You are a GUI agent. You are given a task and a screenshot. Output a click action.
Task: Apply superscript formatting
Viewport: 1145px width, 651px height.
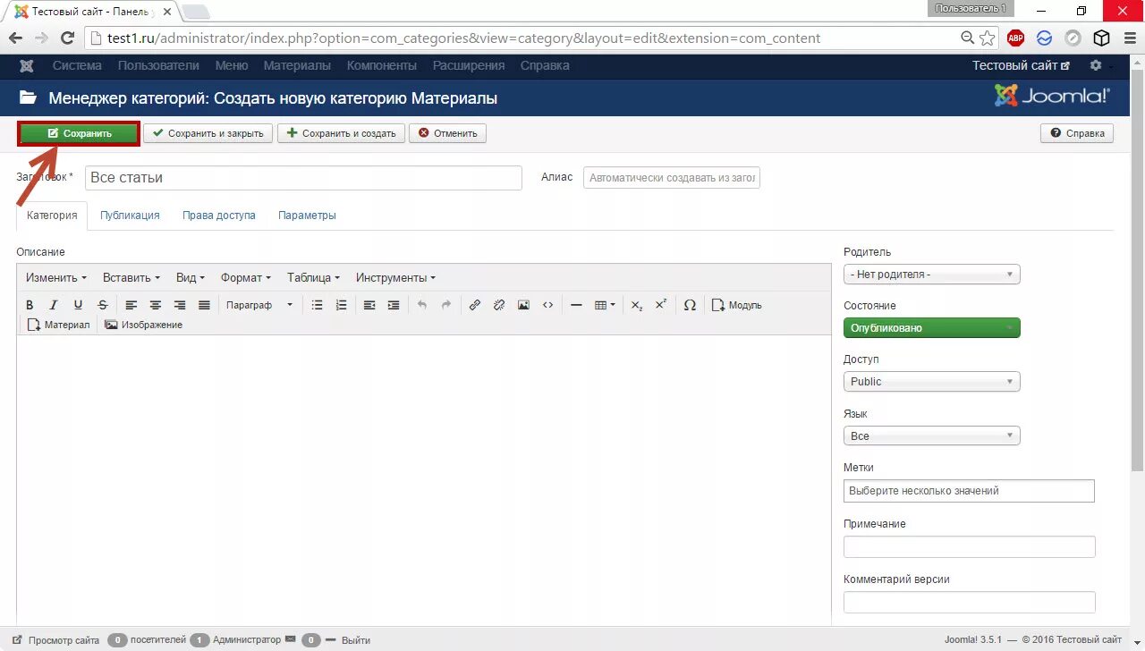(x=660, y=305)
